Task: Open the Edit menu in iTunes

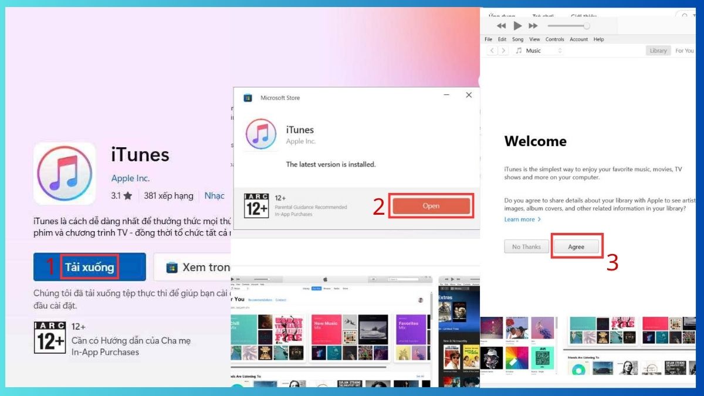Action: pos(502,39)
